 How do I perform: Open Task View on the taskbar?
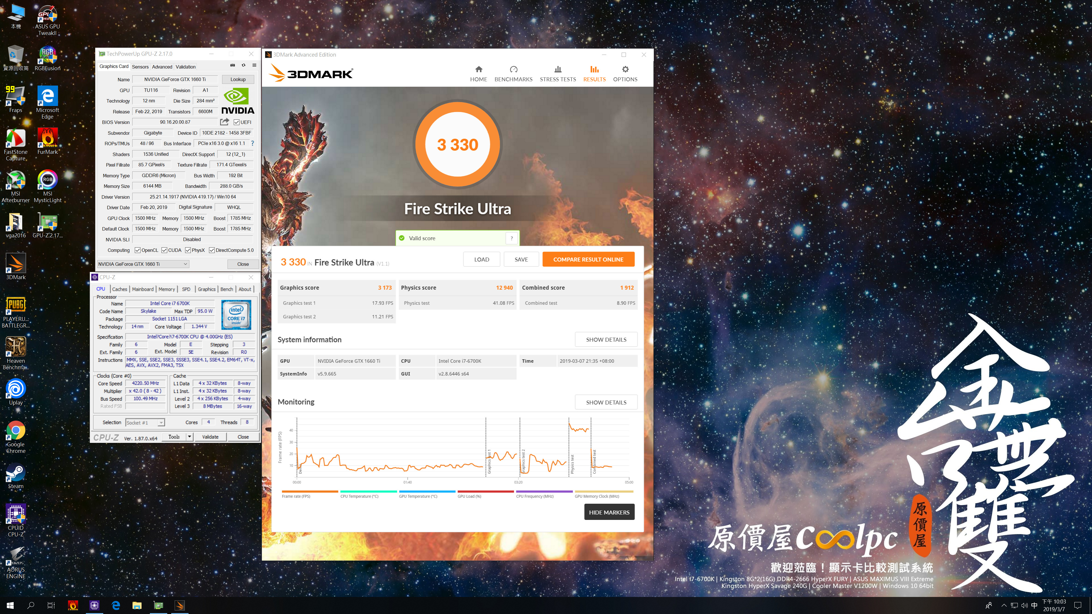(x=51, y=605)
